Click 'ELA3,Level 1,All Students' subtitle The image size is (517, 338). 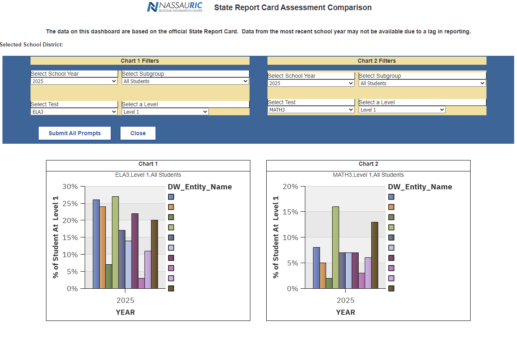(148, 175)
